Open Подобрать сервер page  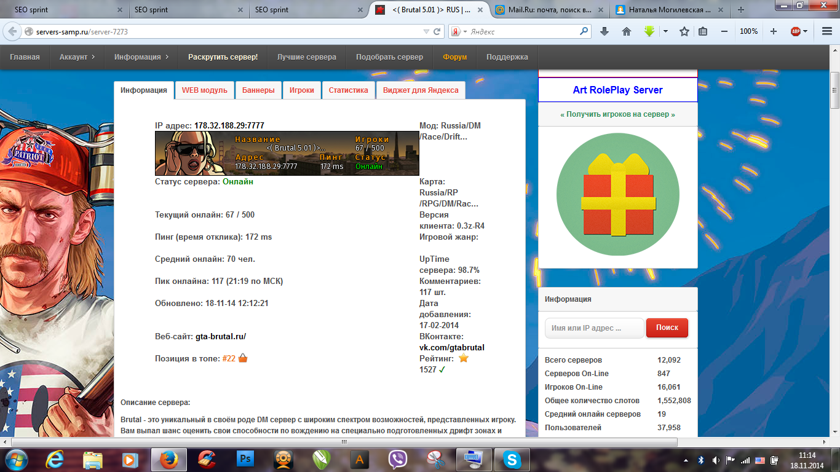coord(389,57)
